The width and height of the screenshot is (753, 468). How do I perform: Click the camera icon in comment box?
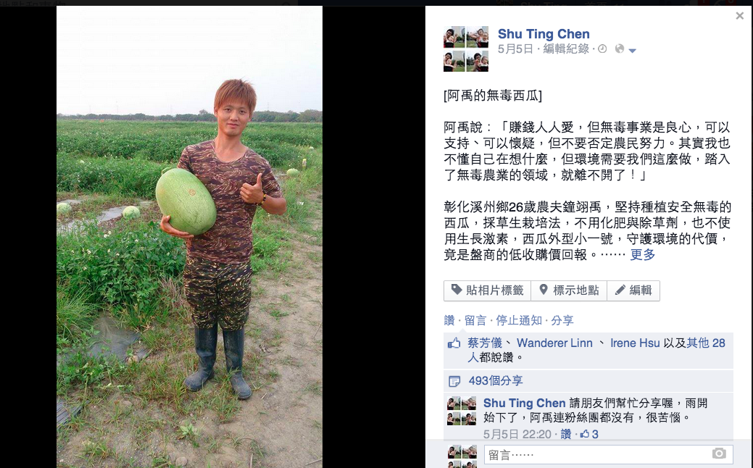719,453
